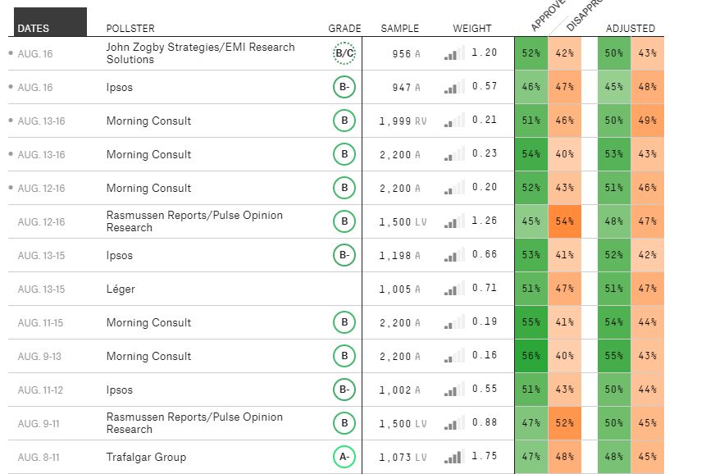This screenshot has width=715, height=474.
Task: Open the Léger pollster entry
Action: pyautogui.click(x=121, y=289)
